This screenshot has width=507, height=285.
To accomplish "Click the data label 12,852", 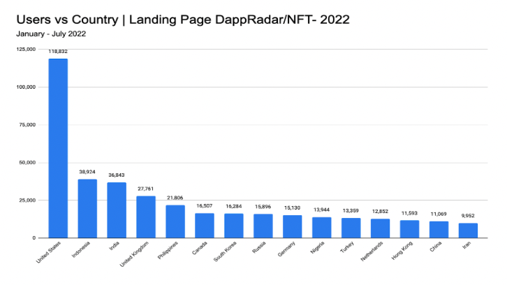I will point(380,211).
